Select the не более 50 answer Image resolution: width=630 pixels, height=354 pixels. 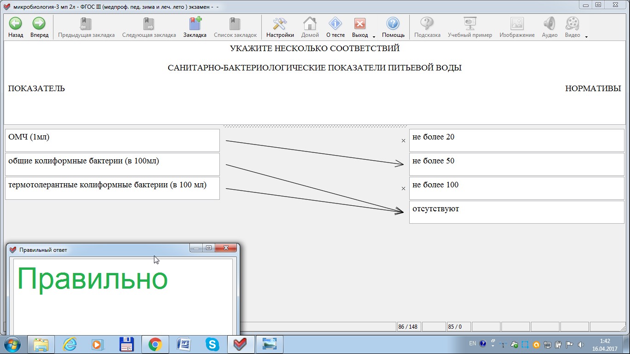(x=517, y=164)
